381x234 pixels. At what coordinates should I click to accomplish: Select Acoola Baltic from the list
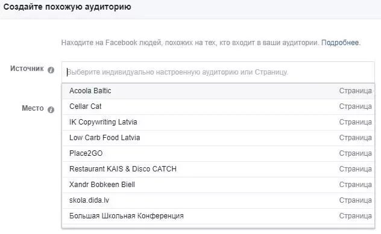pos(218,91)
